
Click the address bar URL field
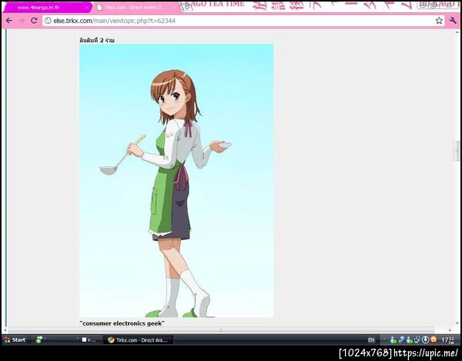[x=243, y=21]
